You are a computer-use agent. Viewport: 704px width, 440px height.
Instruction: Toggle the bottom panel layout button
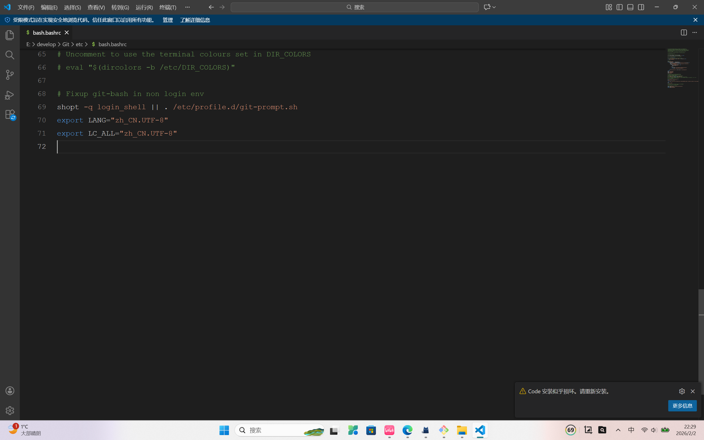point(630,7)
